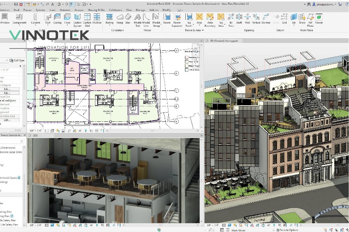Close the Project Browser panel
Screen dimensions: 349x232
tap(24, 135)
